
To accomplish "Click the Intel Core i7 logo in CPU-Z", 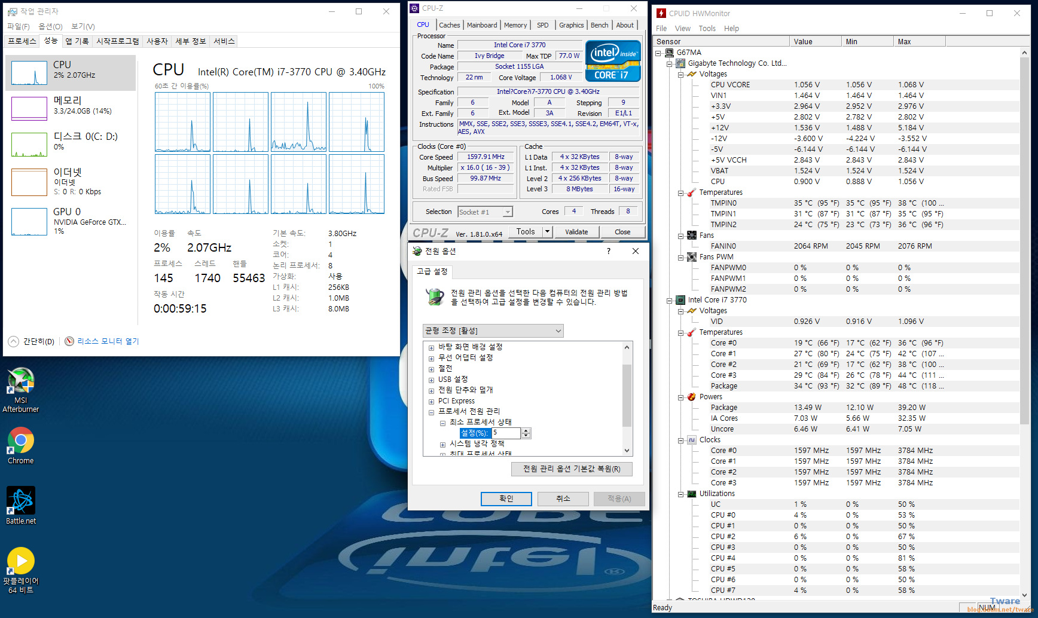I will click(613, 60).
